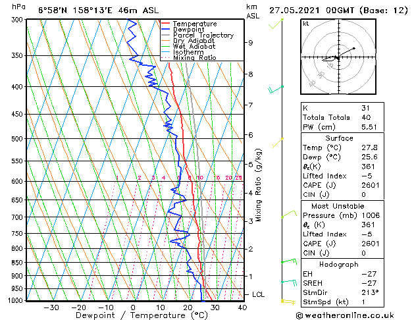Click the date title 27.05.2021 00GMT
The width and height of the screenshot is (414, 320).
click(x=338, y=10)
